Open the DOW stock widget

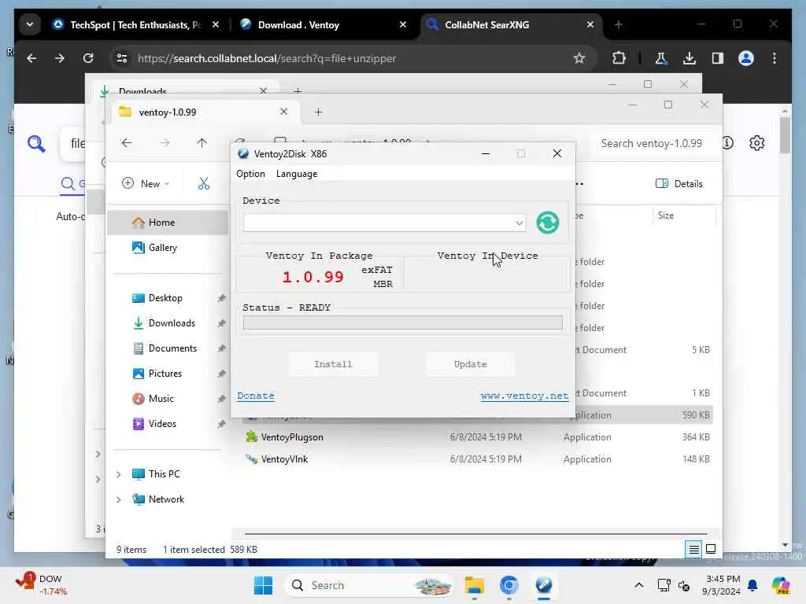click(x=41, y=585)
